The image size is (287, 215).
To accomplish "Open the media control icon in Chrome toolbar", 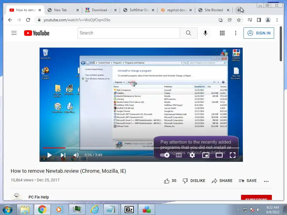I will [x=250, y=20].
